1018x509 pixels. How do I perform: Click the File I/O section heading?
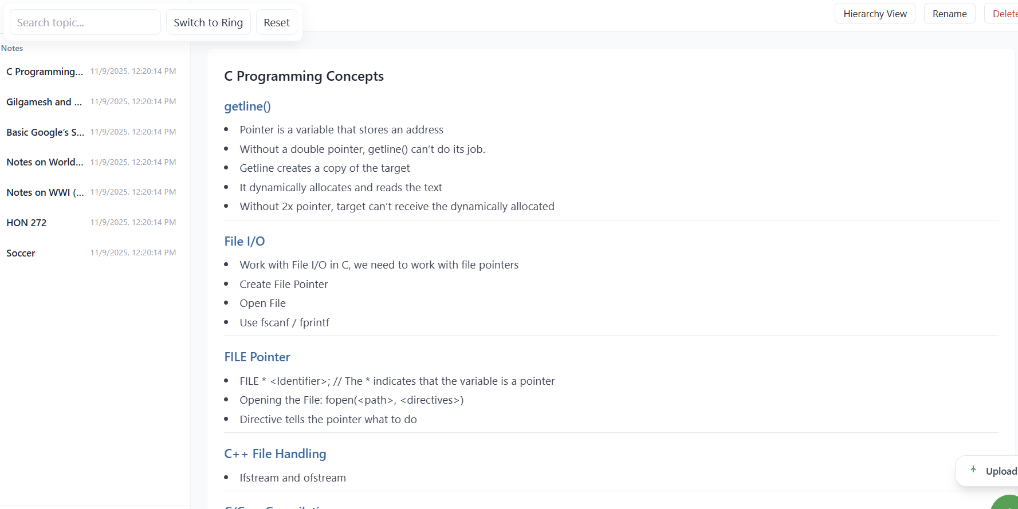coord(245,242)
